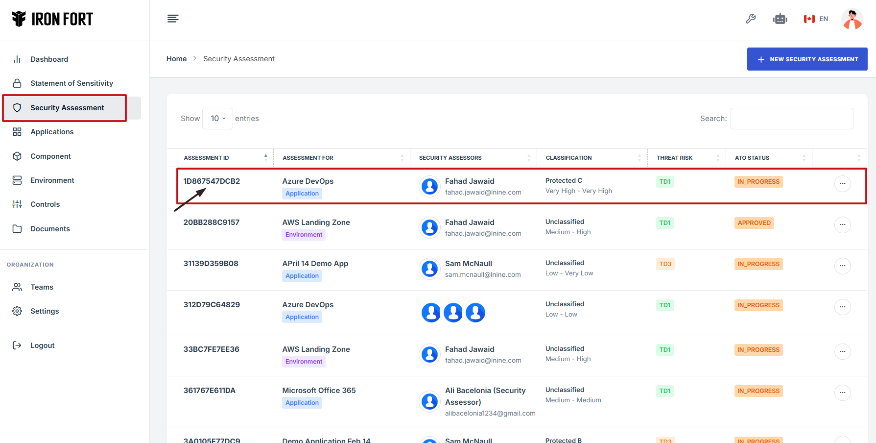Open the three-dot menu for Azure DevOps 1D867547DCB2
This screenshot has height=443, width=876.
tap(842, 183)
